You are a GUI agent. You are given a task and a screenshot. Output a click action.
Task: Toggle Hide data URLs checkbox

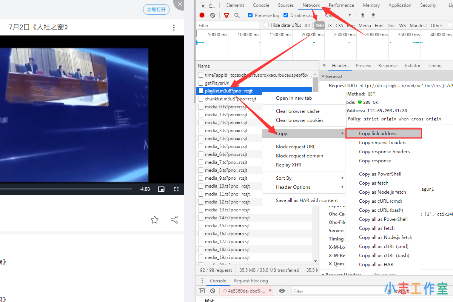pos(266,25)
